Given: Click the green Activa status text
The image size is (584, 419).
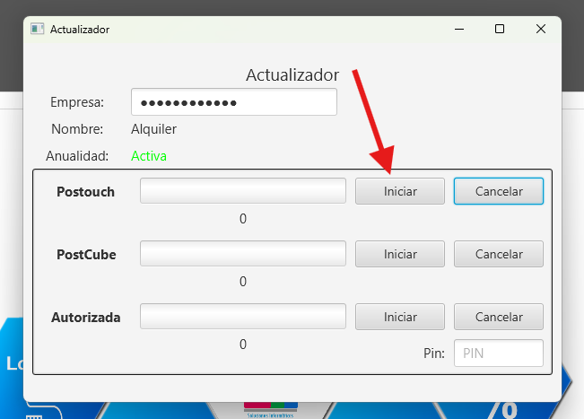Looking at the screenshot, I should 149,156.
